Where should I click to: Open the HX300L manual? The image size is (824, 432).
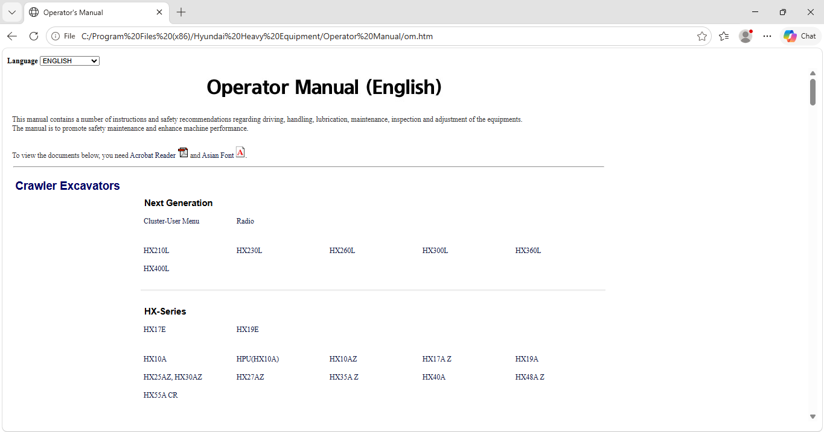tap(435, 251)
